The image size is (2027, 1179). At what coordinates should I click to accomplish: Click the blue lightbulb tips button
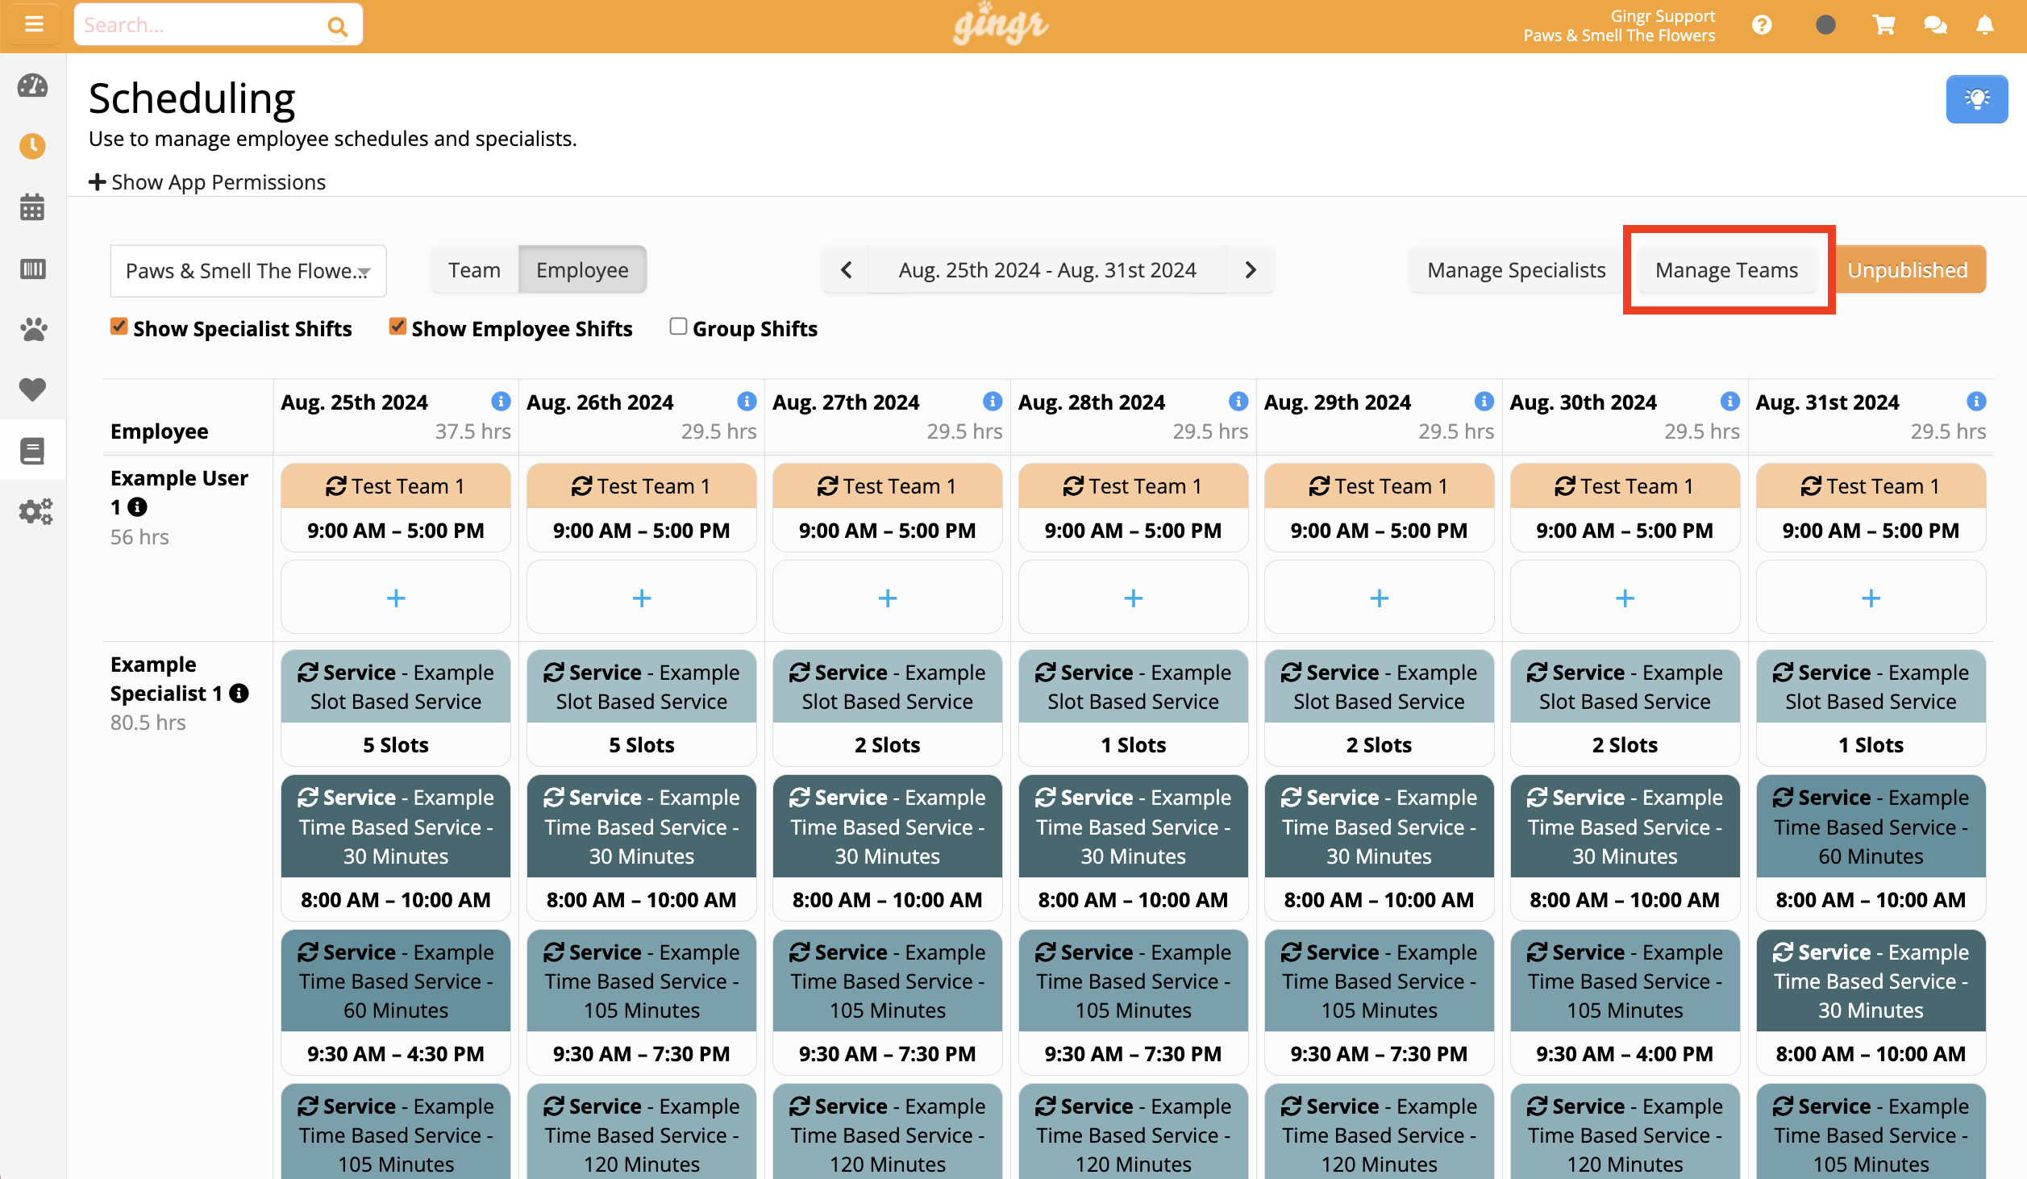pos(1976,99)
